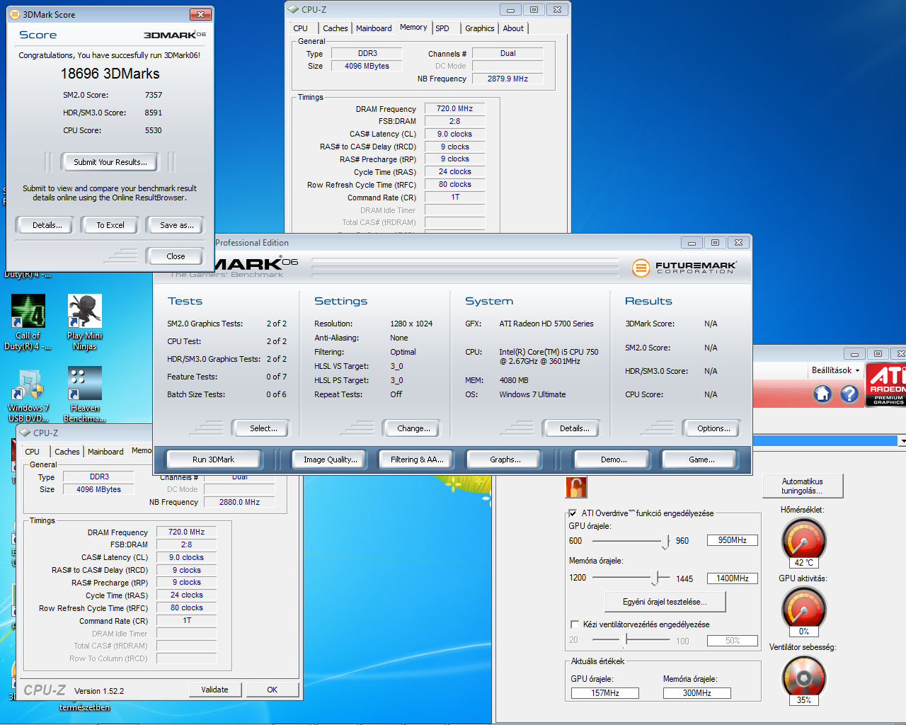Click CPU-Z Version 1.52.2 label

click(x=99, y=691)
